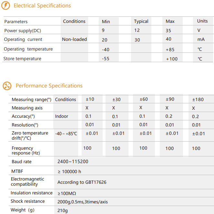Select the According to GBT17626 value
Viewport: 214px width, 214px height.
(82, 182)
